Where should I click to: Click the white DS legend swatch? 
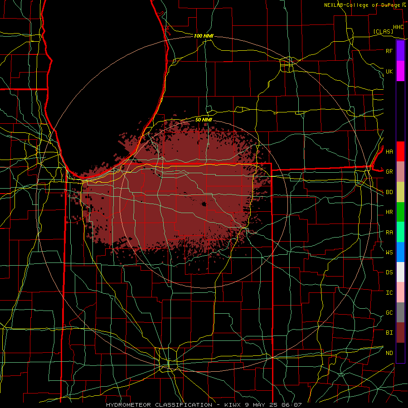click(400, 272)
